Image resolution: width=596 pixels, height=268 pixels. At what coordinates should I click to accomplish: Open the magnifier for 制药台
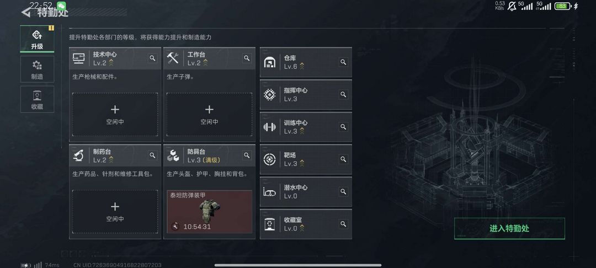[x=152, y=156]
